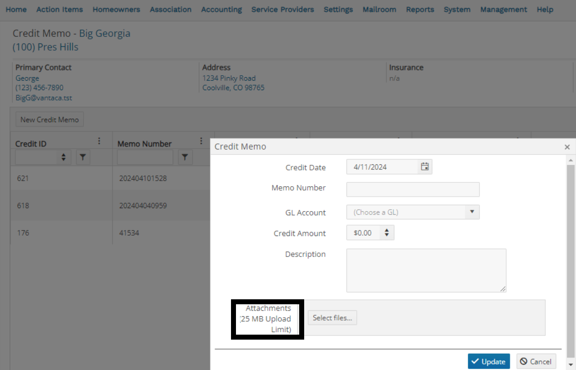Image resolution: width=576 pixels, height=370 pixels.
Task: Open the Choose a GL combo box
Action: [413, 212]
